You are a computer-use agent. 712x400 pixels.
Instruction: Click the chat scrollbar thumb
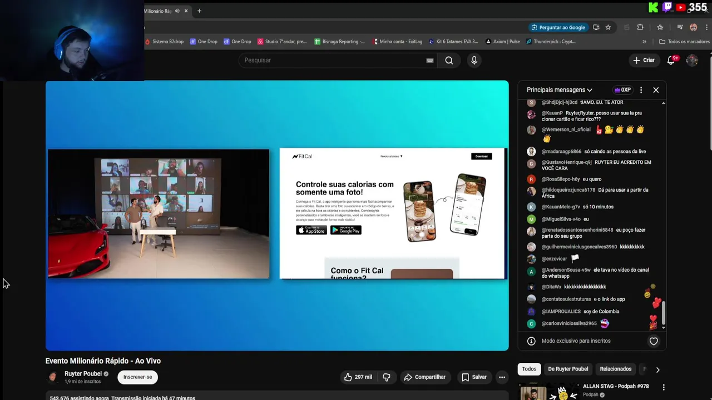663,313
